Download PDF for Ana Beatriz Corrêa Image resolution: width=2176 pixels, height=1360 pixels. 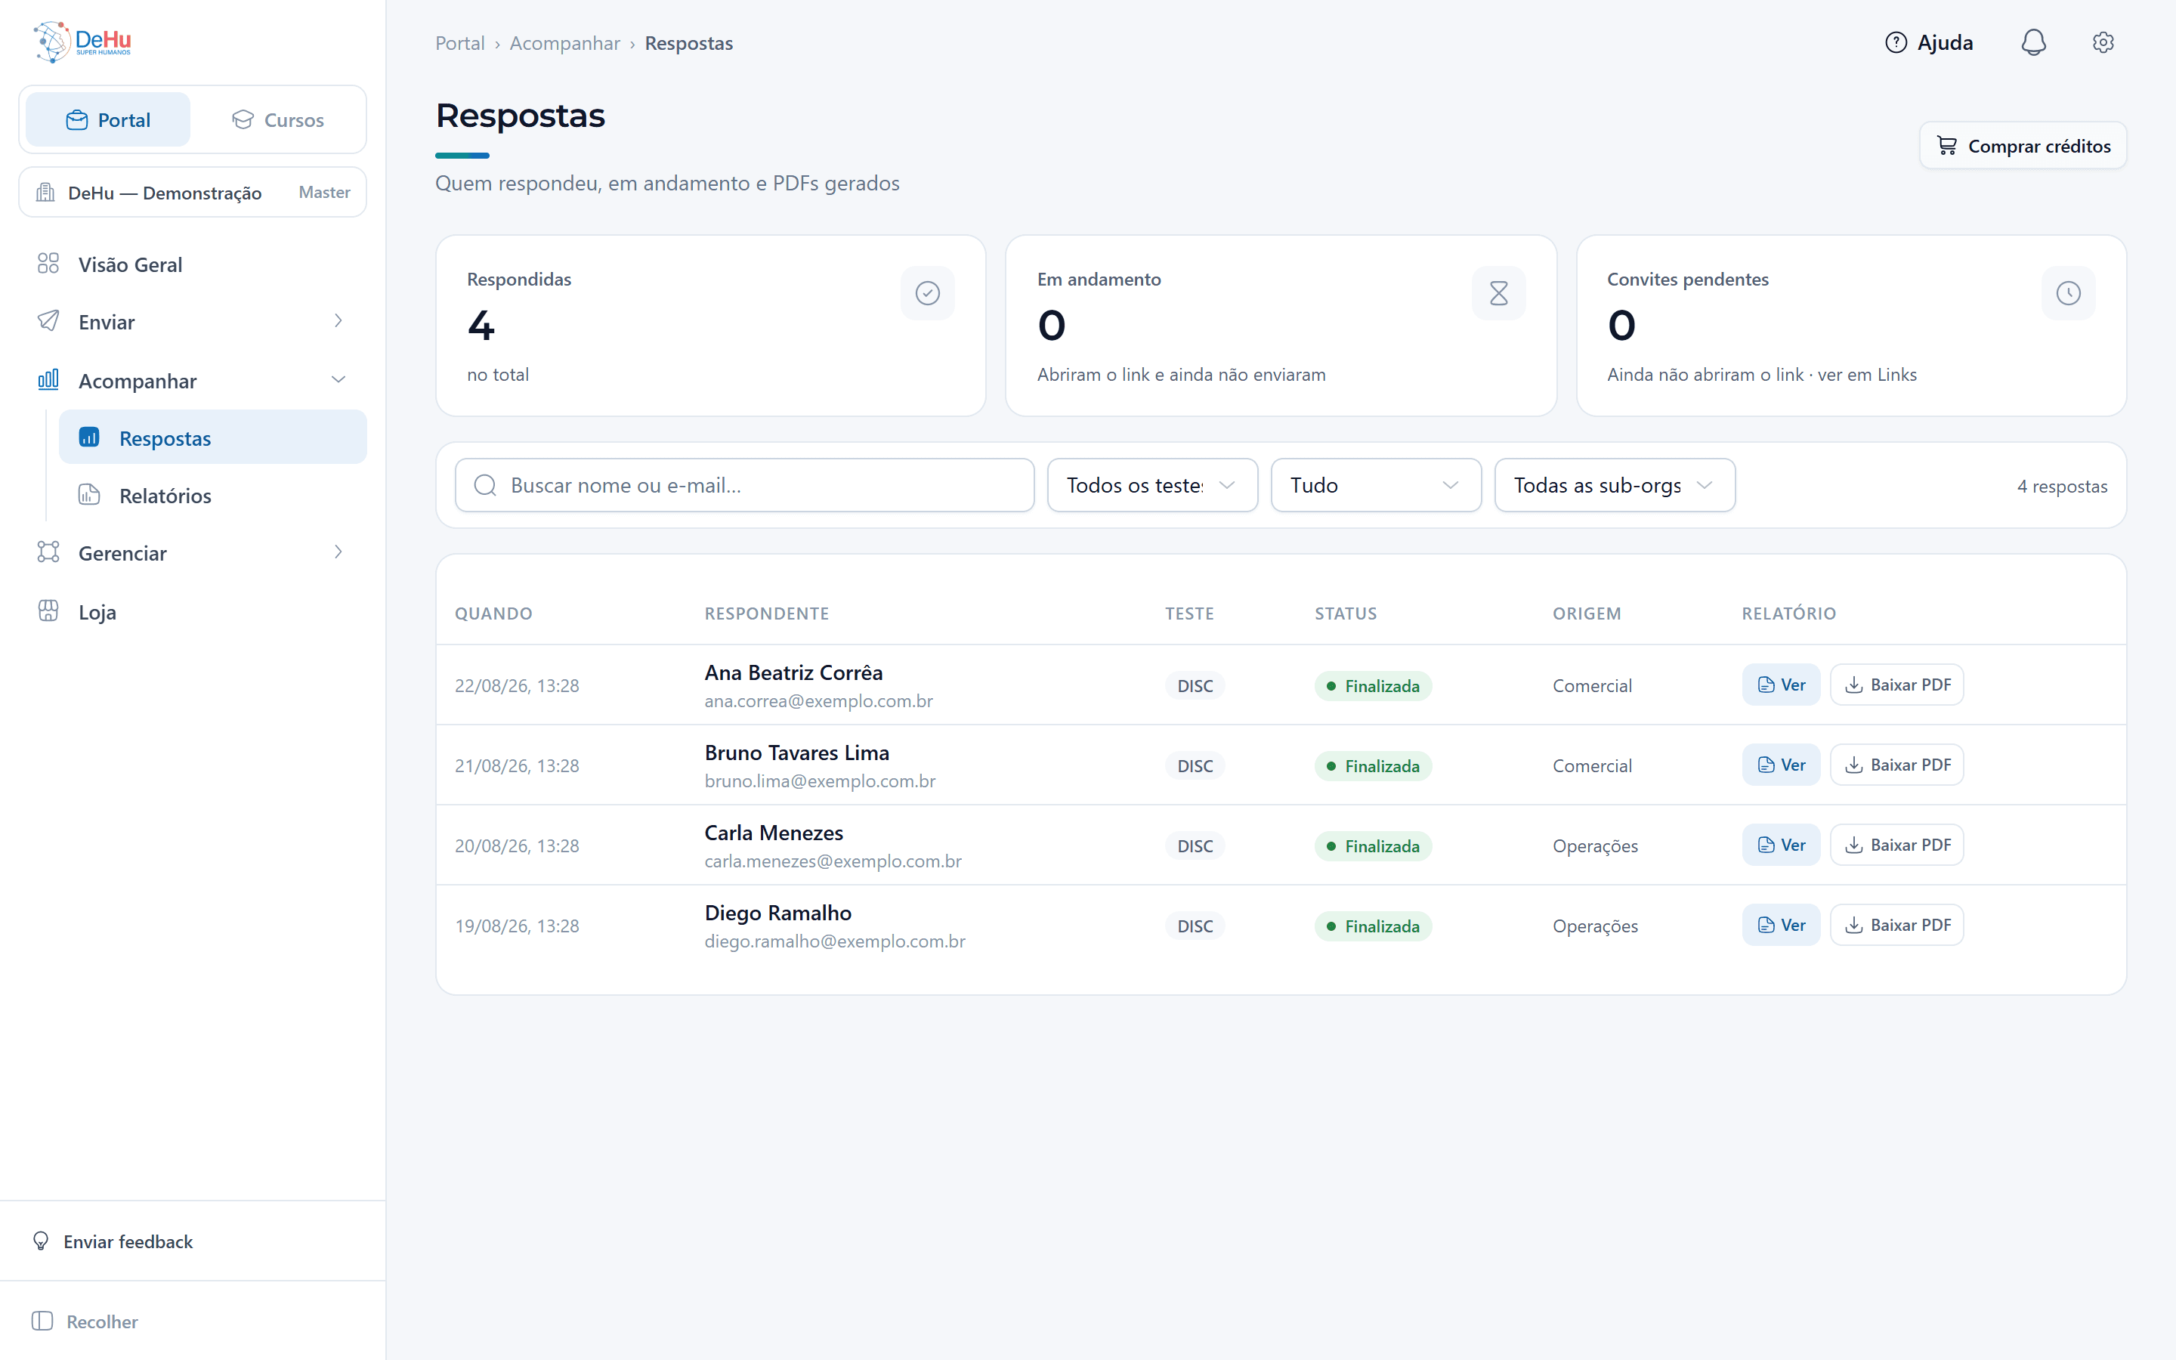pyautogui.click(x=1896, y=685)
